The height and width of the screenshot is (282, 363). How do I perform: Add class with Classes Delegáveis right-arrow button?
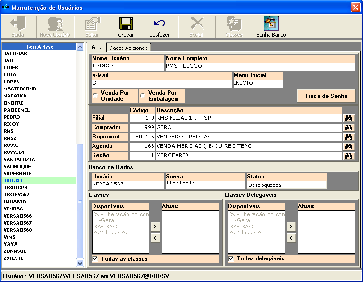tap(291, 226)
